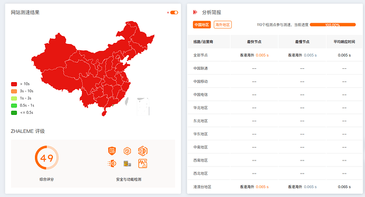
Task: Click 港澳台地区 slowest node 香港海外 0.065 s
Action: 302,187
